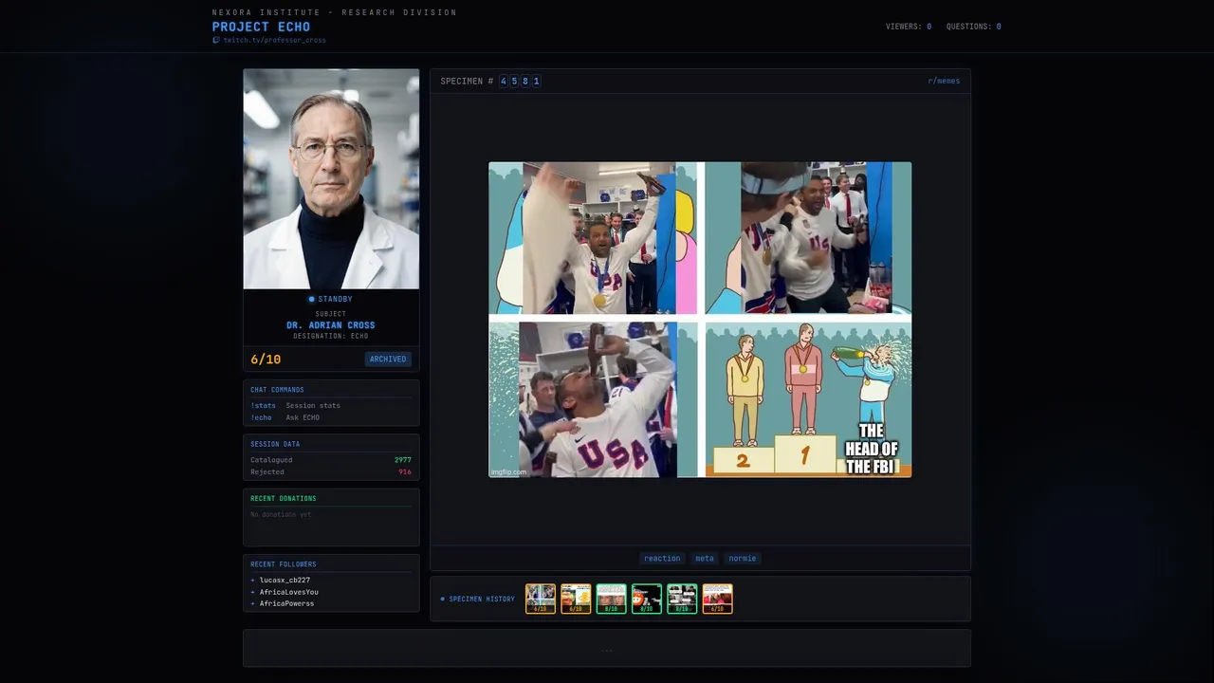Click the No donations yet text

tap(281, 514)
